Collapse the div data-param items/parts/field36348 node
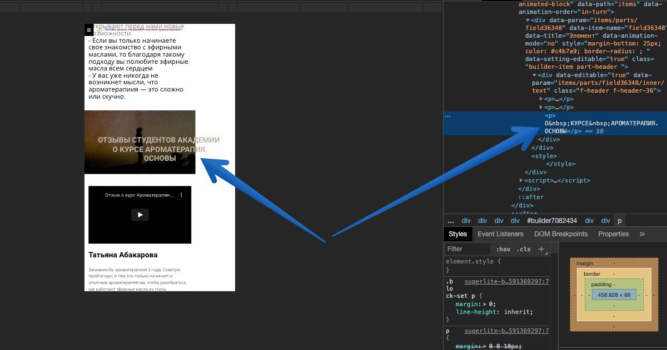Image resolution: width=667 pixels, height=350 pixels. (x=527, y=20)
